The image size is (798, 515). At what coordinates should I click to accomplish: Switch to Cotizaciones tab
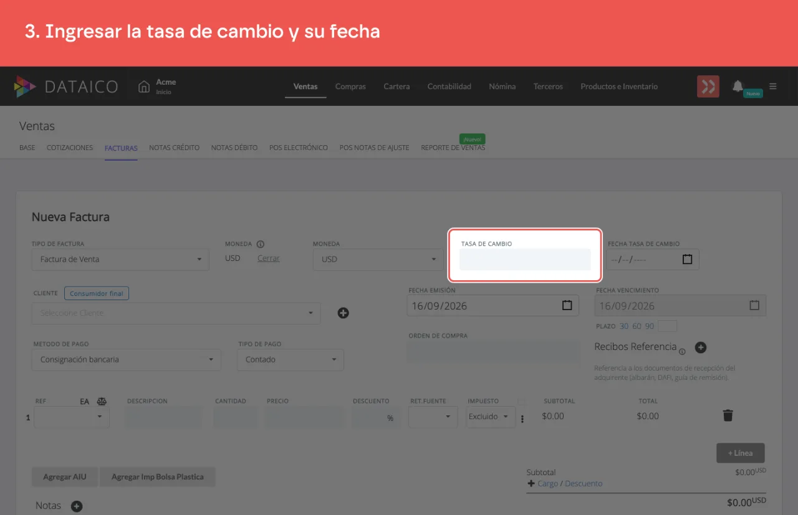click(70, 148)
